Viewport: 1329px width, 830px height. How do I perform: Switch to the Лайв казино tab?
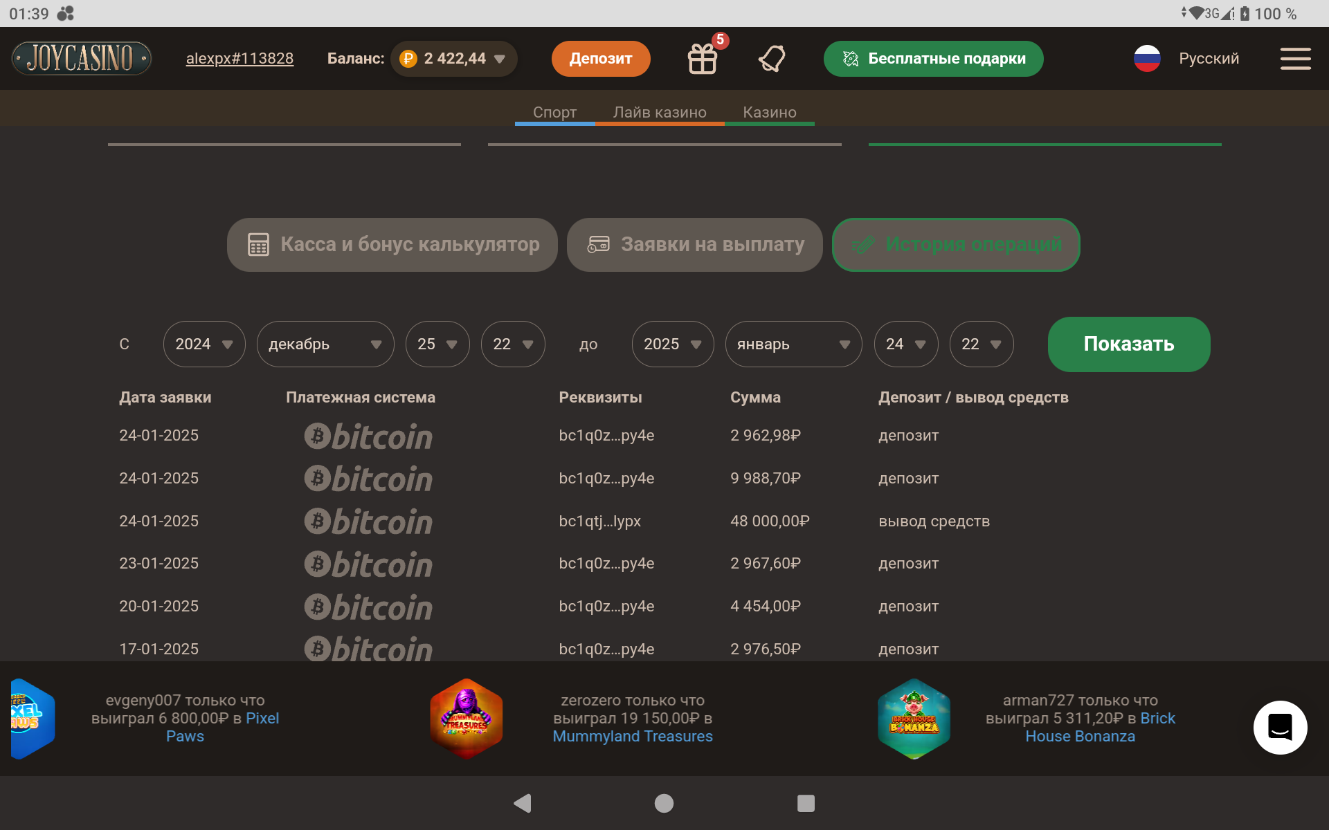[x=660, y=112]
